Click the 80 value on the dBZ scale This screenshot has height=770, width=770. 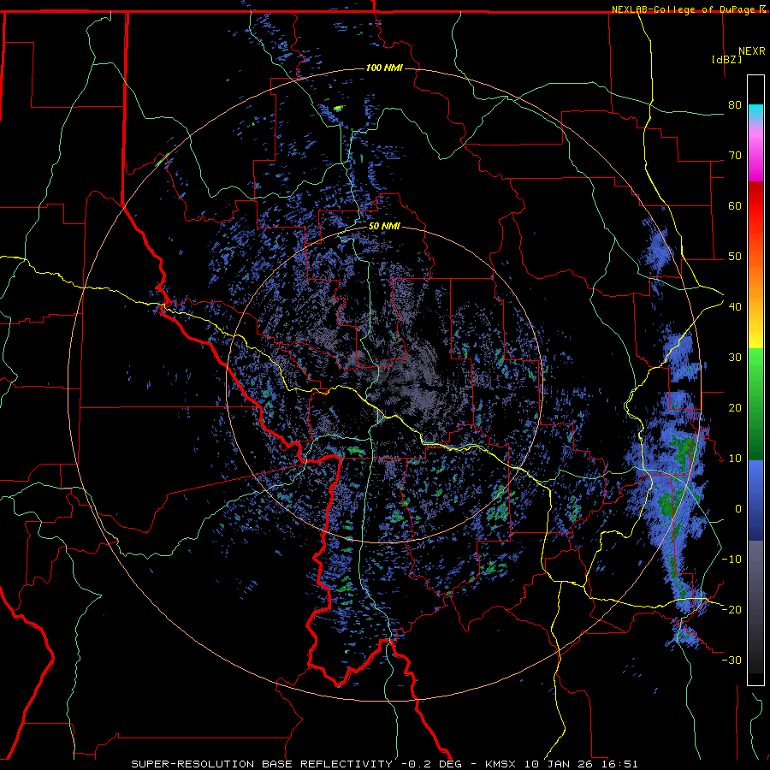click(735, 105)
